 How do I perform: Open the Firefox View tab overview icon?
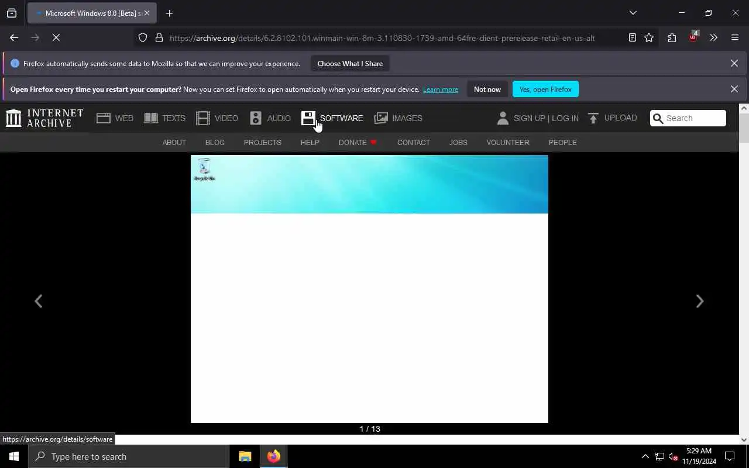coord(12,13)
